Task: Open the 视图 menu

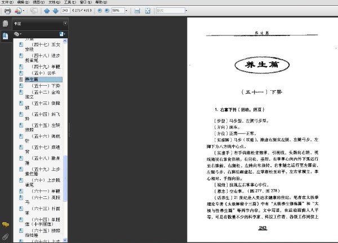Action: coord(39,2)
